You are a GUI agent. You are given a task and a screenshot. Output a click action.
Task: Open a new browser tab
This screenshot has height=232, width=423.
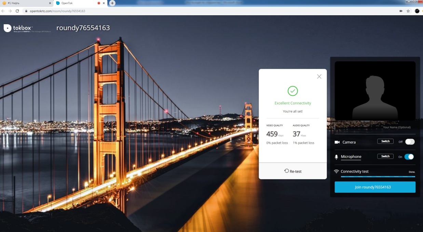click(x=112, y=3)
